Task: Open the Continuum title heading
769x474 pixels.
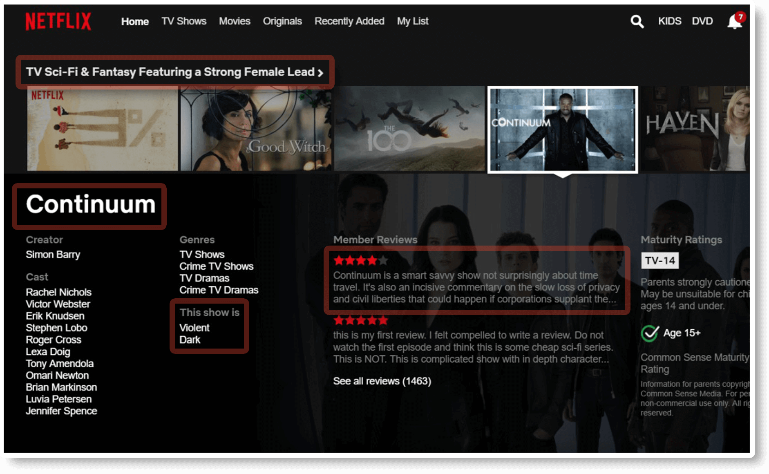Action: pos(91,204)
